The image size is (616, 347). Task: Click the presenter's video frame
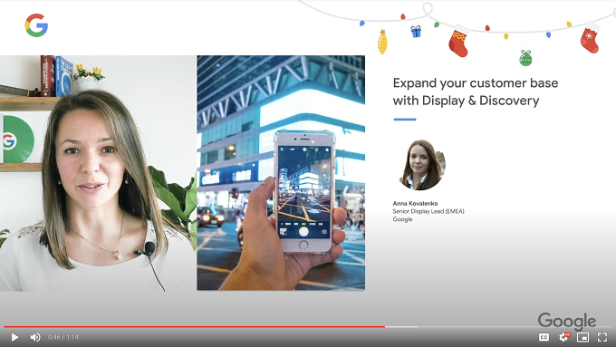[98, 173]
